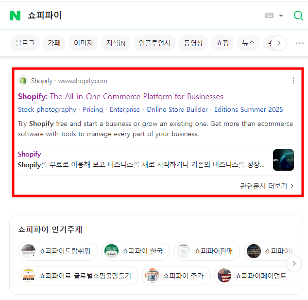This screenshot has width=308, height=300.
Task: Show more tabs with right arrow
Action: tap(279, 43)
